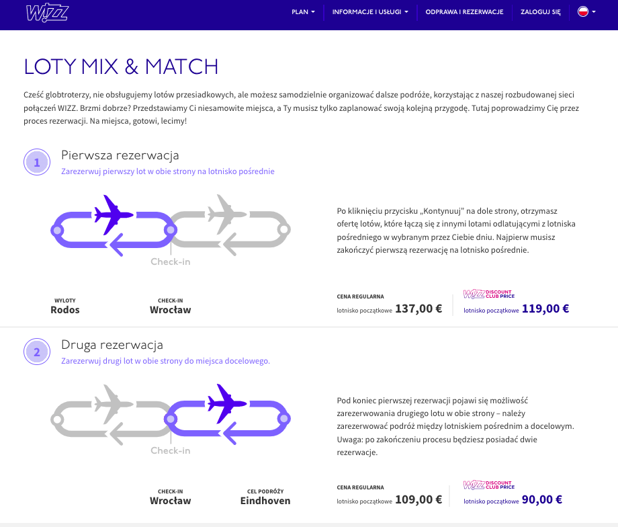Click the first booking subtitle link text

pyautogui.click(x=168, y=171)
